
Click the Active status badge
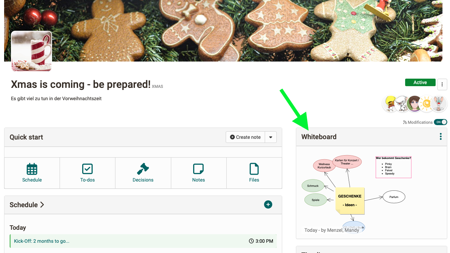coord(420,82)
